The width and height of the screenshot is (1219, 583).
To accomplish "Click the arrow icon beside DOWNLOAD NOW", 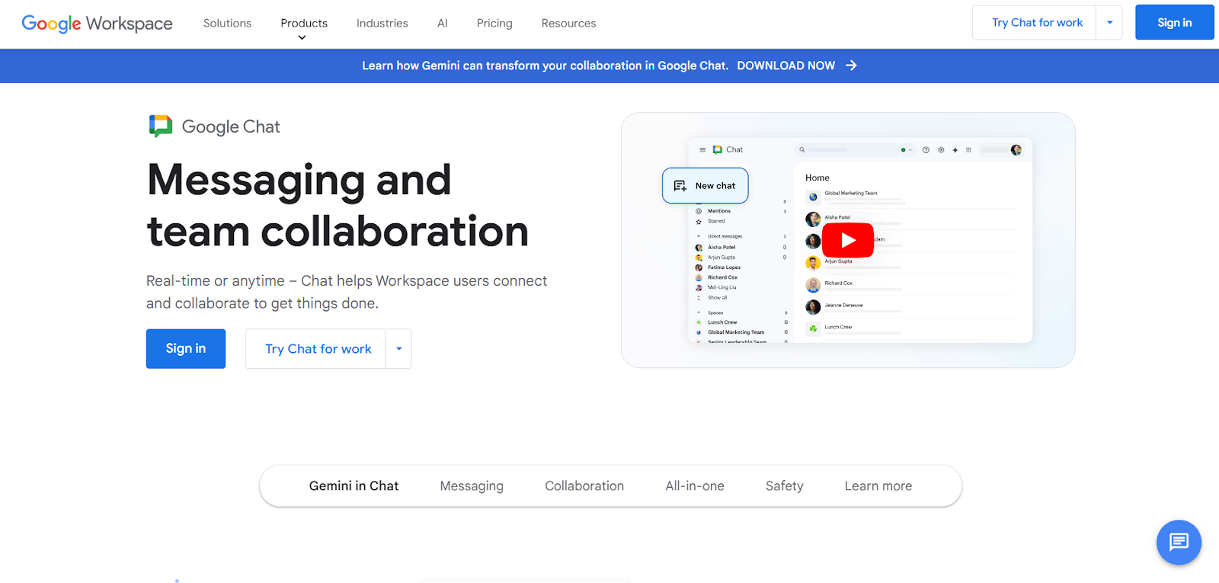I will 851,66.
